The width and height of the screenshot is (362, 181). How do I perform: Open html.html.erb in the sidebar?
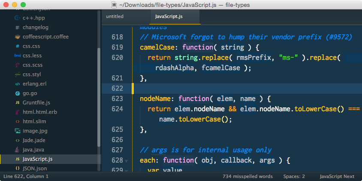40,112
